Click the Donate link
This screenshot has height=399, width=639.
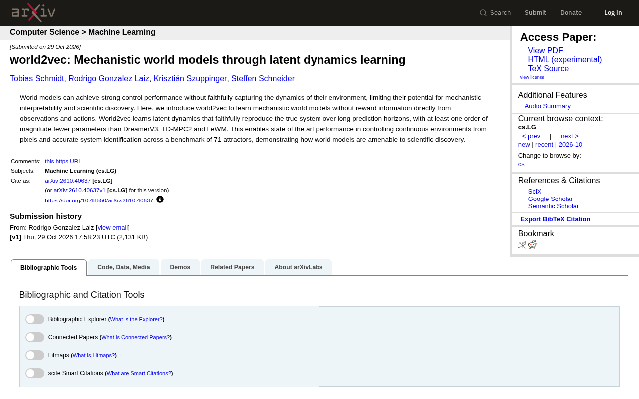pos(571,13)
